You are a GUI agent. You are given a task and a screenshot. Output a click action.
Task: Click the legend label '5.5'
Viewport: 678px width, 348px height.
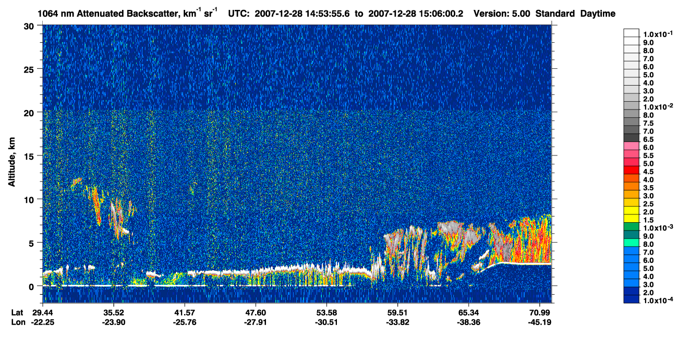pos(649,156)
